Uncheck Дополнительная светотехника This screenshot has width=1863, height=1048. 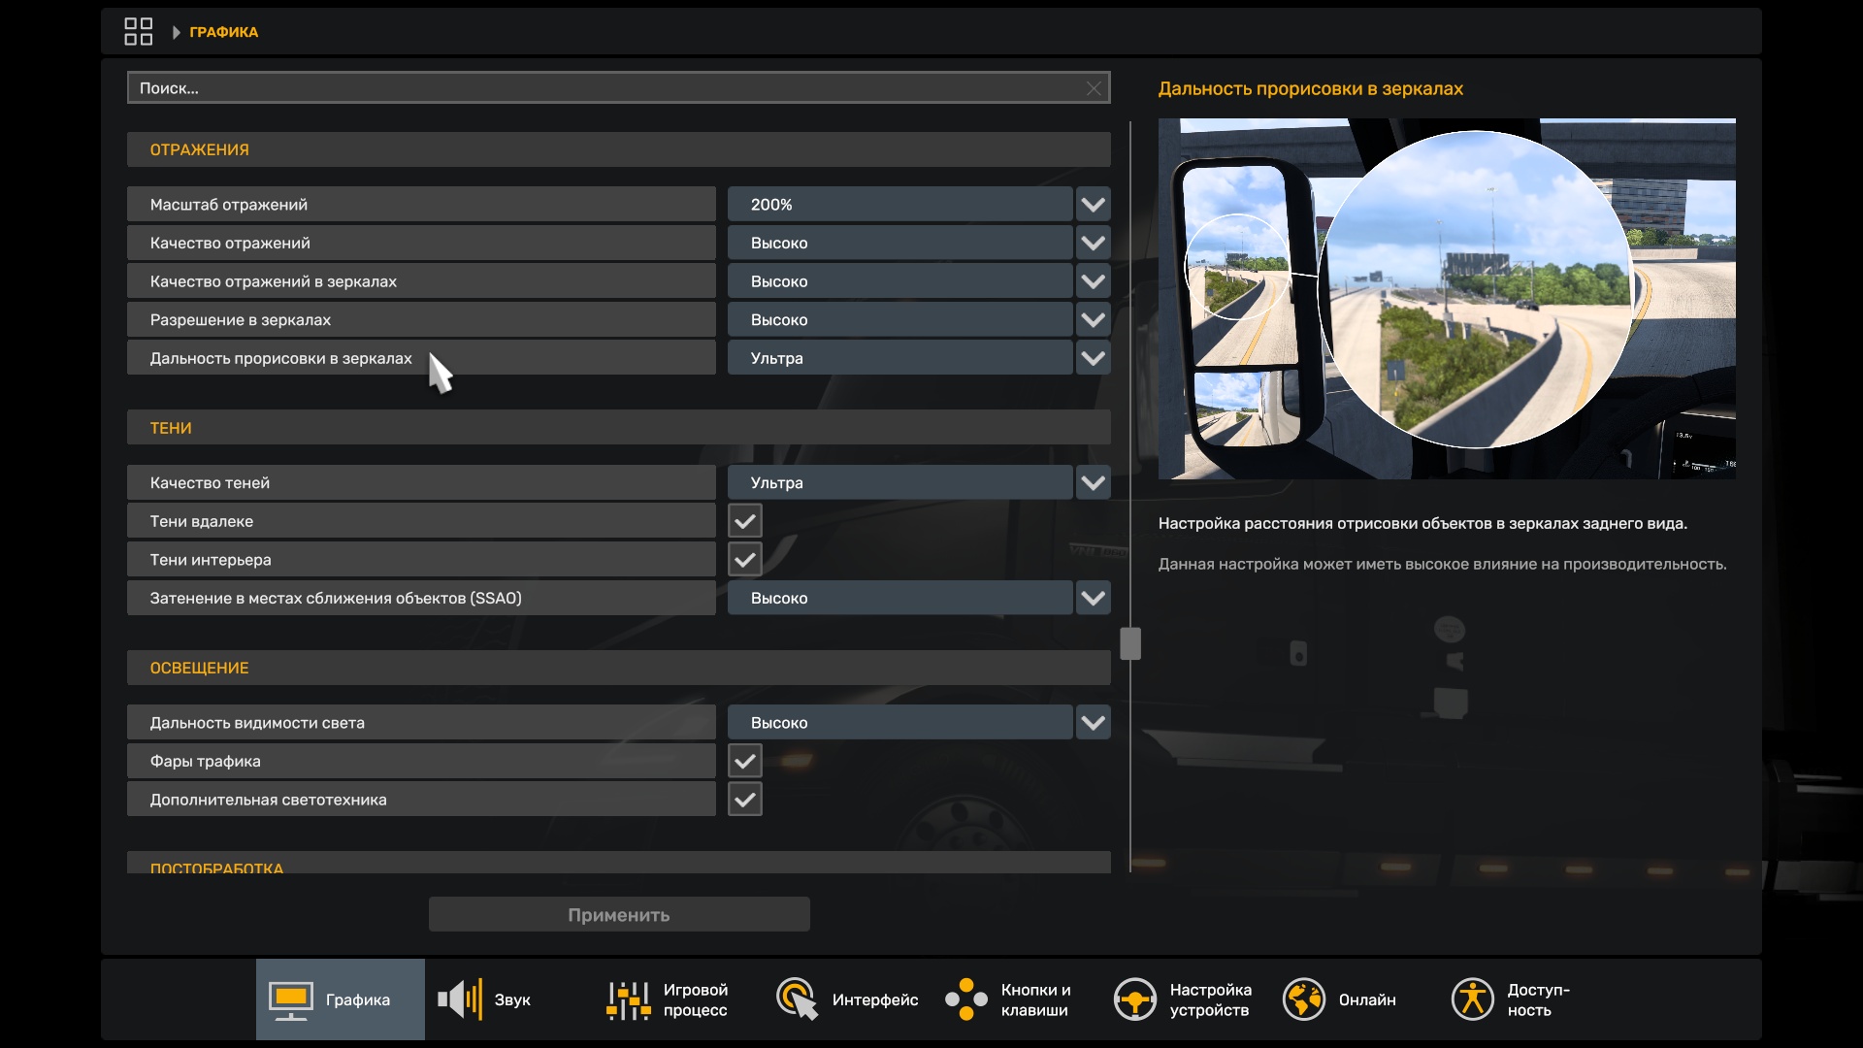click(744, 800)
